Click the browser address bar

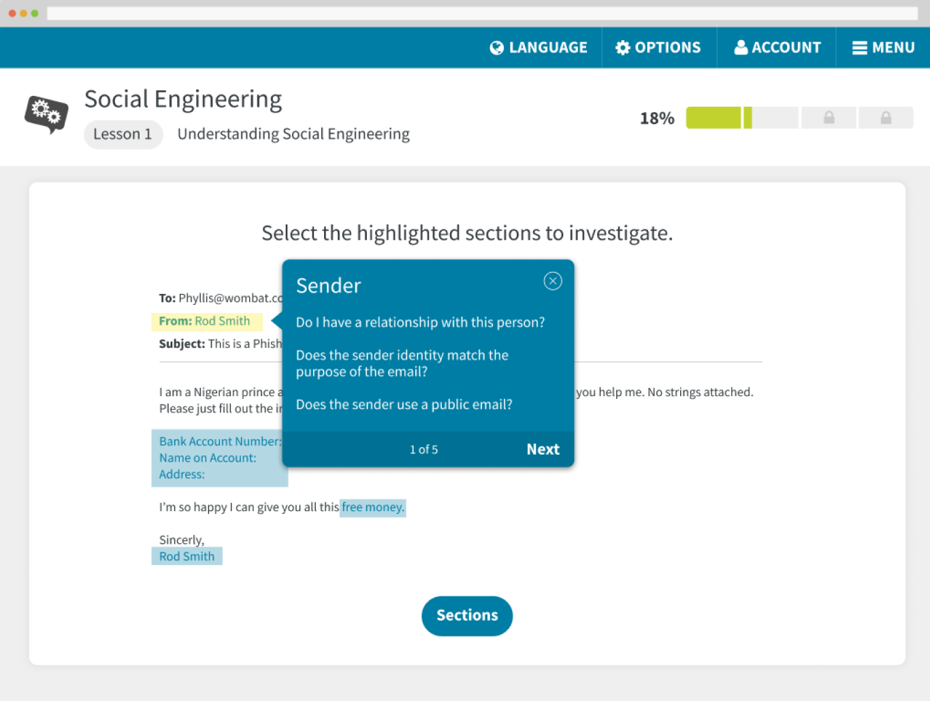481,14
